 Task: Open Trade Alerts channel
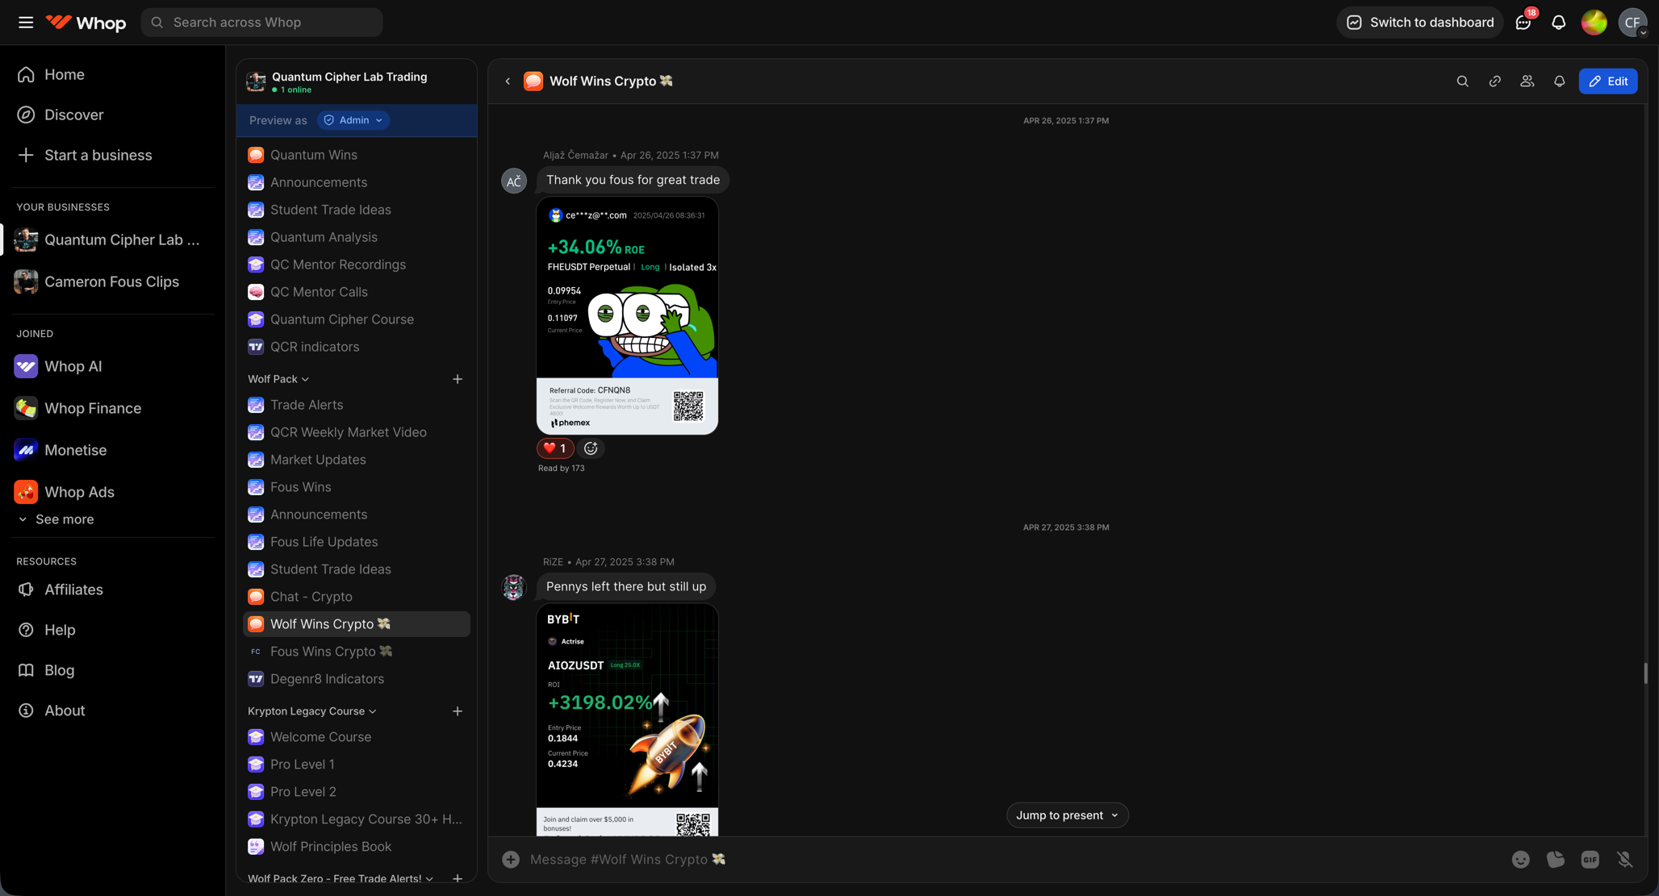pyautogui.click(x=357, y=406)
